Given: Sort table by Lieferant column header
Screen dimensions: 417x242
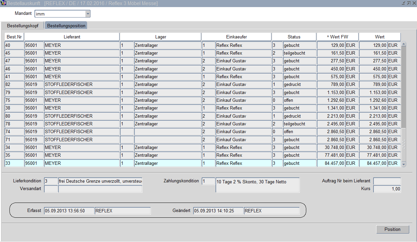Looking at the screenshot, I should coord(72,37).
